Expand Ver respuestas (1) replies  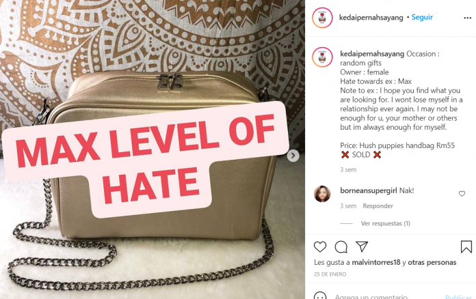tap(385, 224)
